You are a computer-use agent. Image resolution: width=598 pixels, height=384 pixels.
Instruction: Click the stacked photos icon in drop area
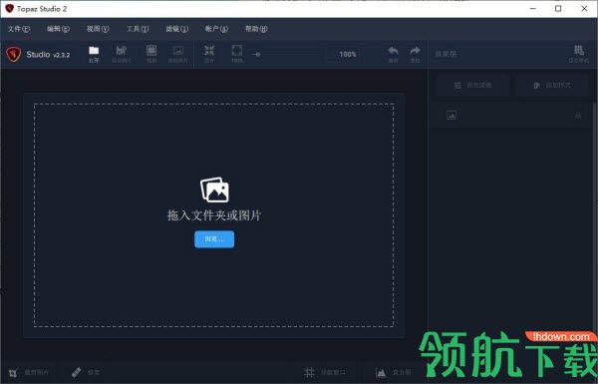(x=214, y=190)
